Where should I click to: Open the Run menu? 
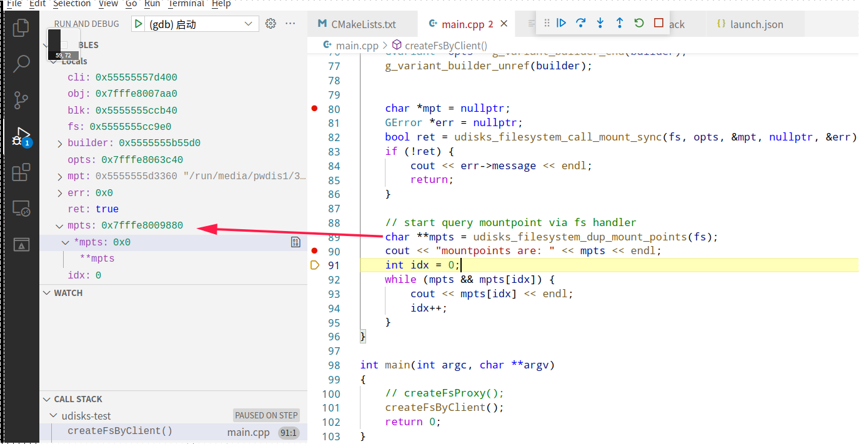[152, 3]
